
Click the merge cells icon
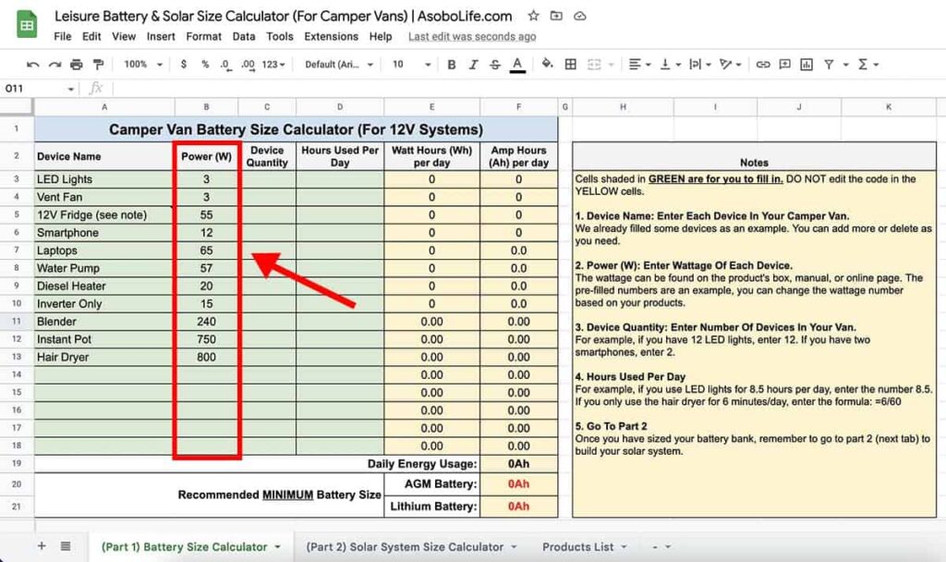tap(594, 64)
